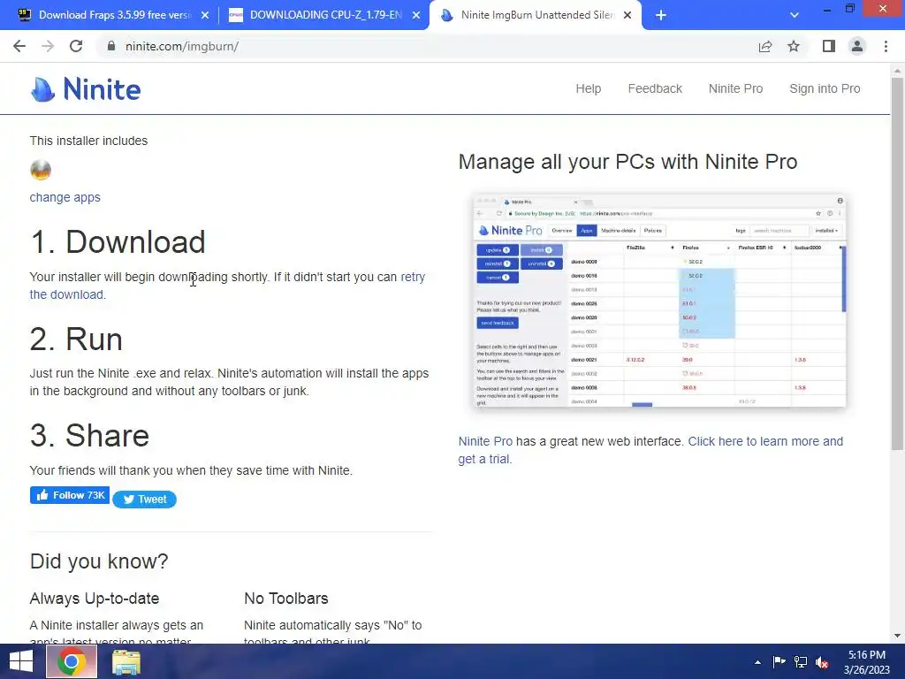Click the Ninite Pro text link
Screen dimensions: 905x679
tap(485, 442)
